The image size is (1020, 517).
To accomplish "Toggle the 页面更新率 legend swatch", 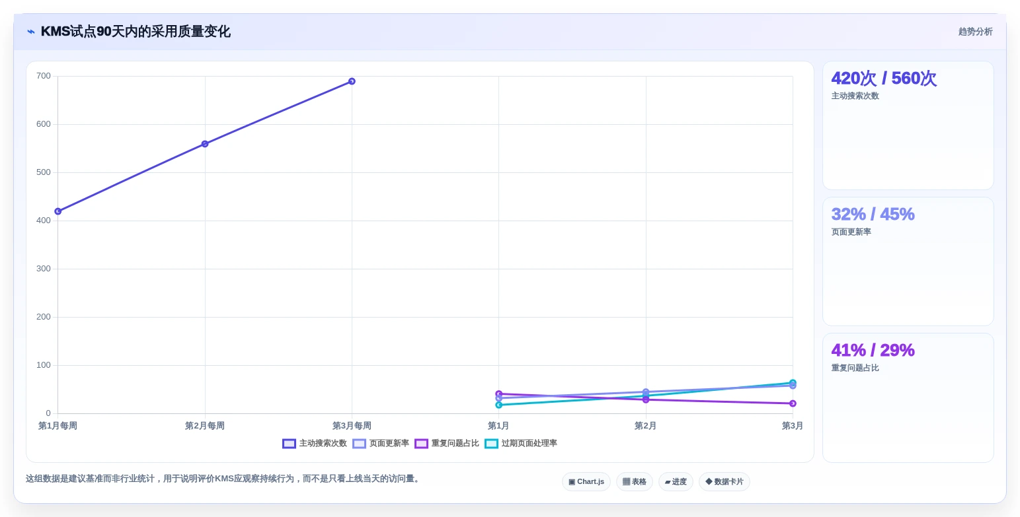I will coord(359,444).
